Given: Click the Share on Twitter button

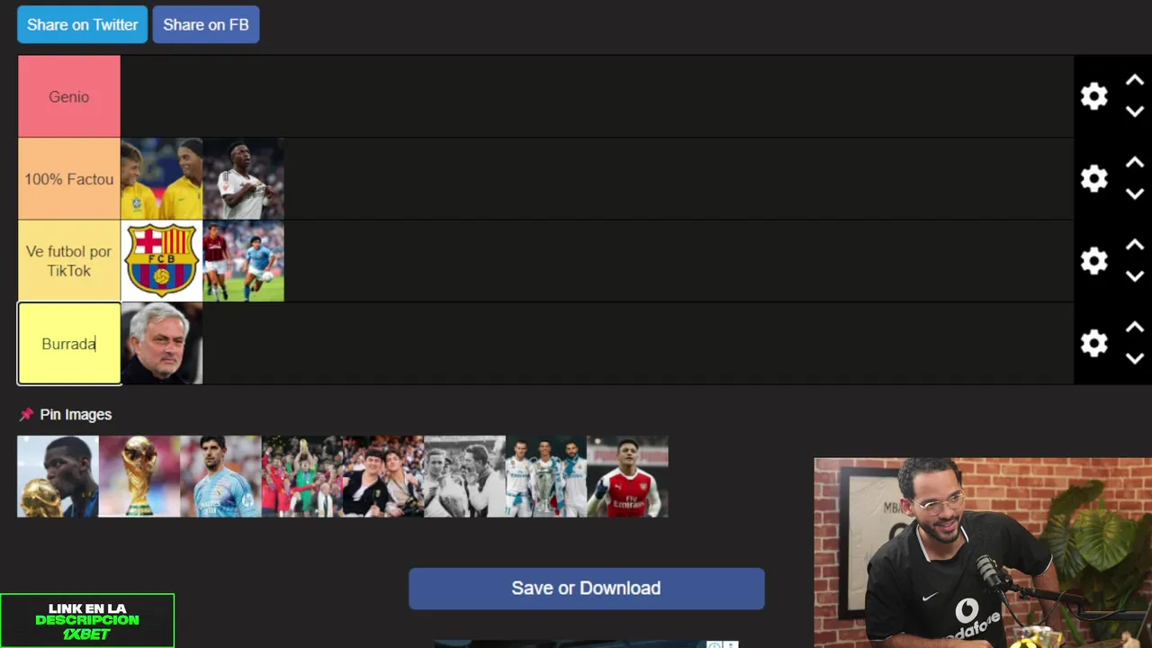Looking at the screenshot, I should pos(82,24).
